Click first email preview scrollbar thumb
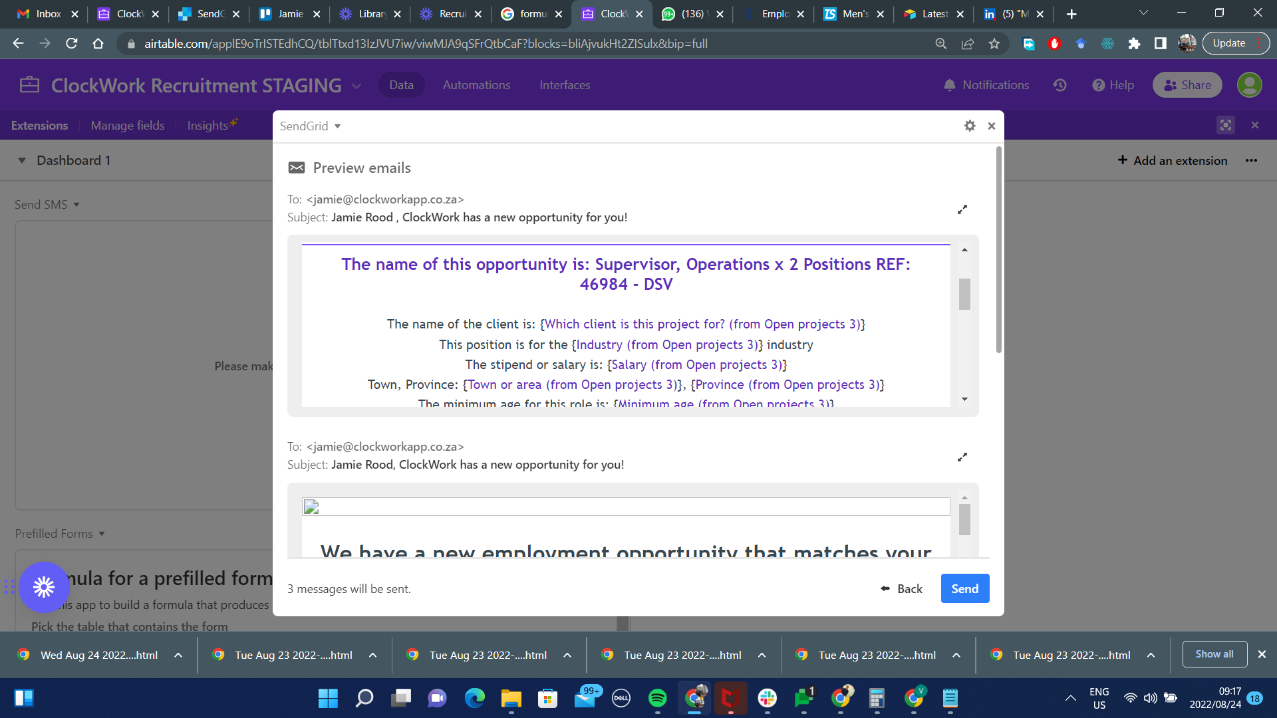Viewport: 1277px width, 718px height. [964, 294]
